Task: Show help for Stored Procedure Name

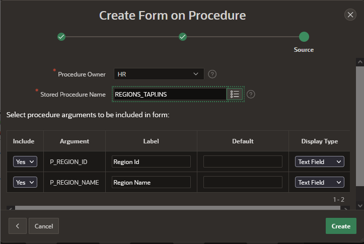Action: click(x=251, y=95)
